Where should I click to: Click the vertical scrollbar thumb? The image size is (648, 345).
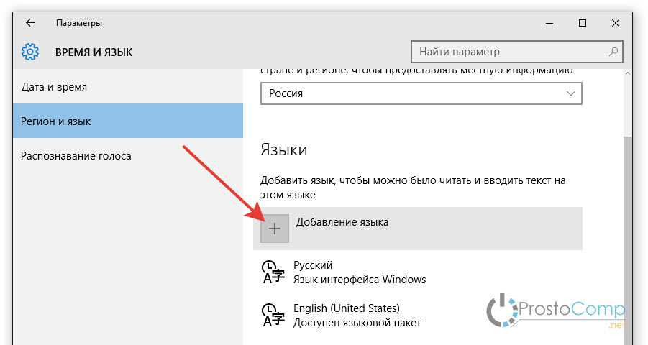pos(628,239)
